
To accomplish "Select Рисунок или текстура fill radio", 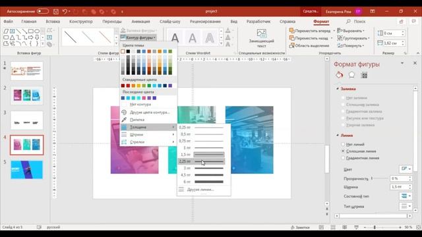I will (x=343, y=118).
